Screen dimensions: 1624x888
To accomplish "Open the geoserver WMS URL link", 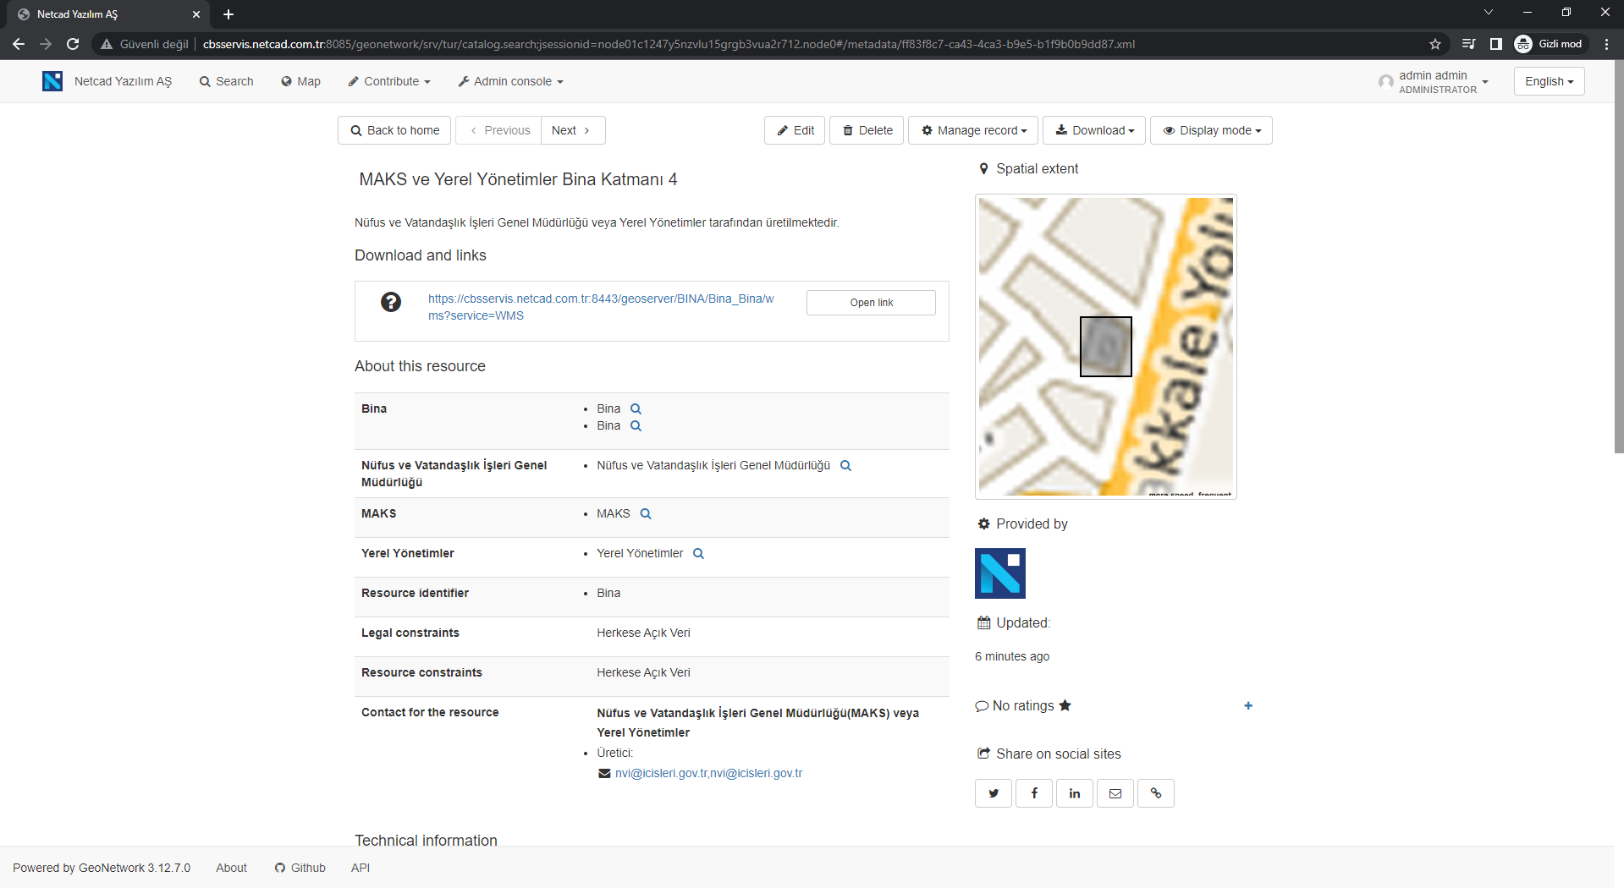I will pyautogui.click(x=601, y=307).
